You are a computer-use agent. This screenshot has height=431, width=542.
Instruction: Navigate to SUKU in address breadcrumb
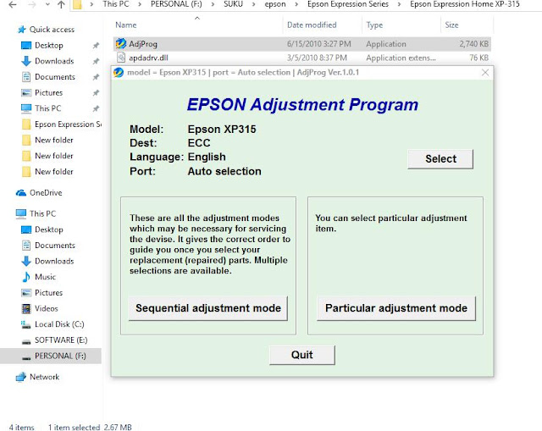tap(234, 4)
